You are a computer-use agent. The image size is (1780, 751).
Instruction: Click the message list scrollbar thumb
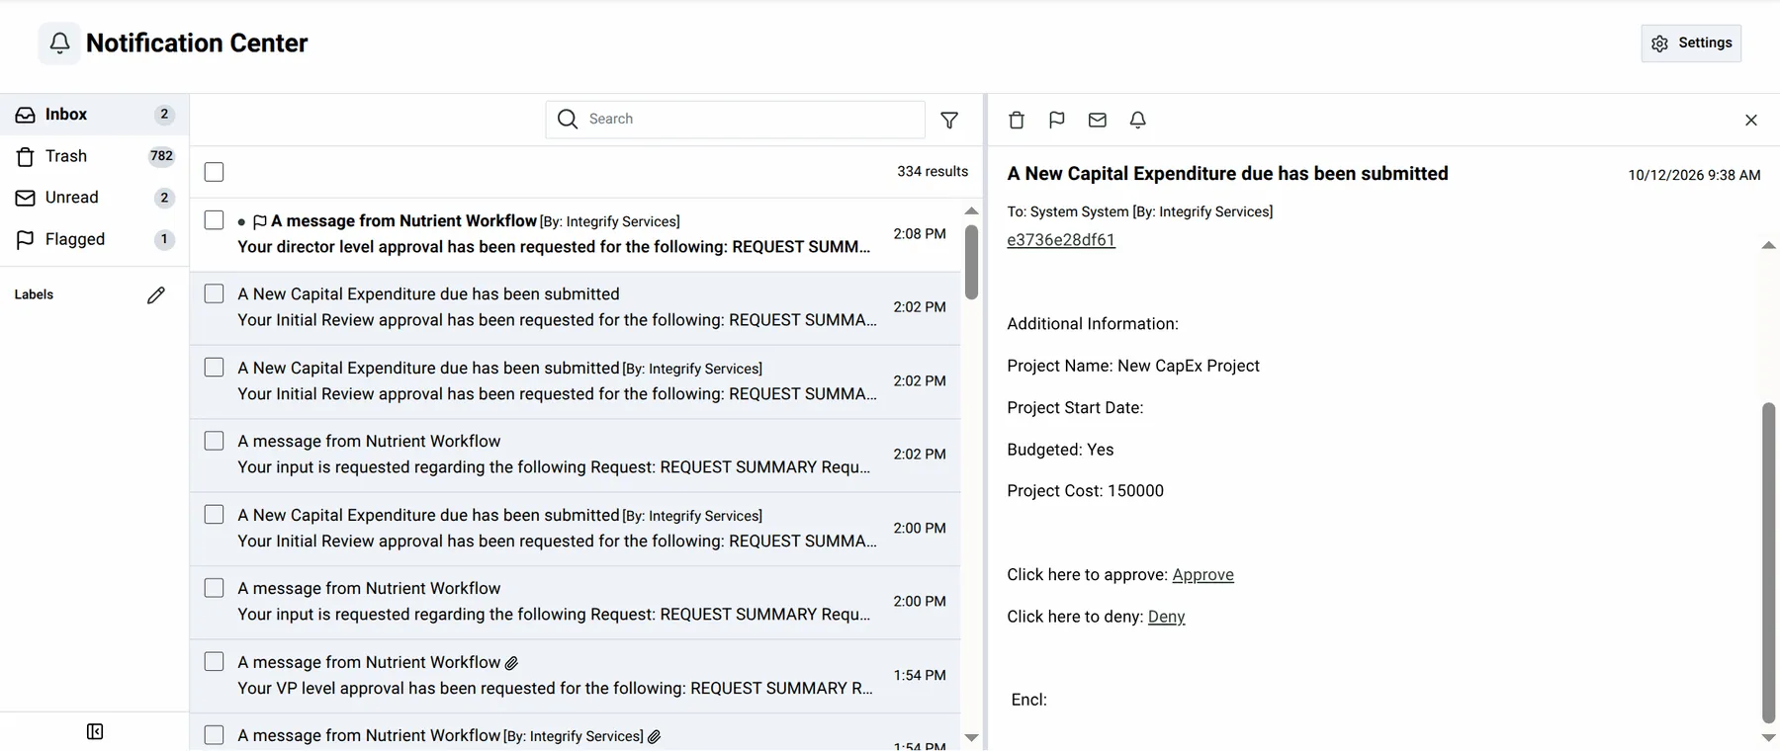tap(971, 262)
